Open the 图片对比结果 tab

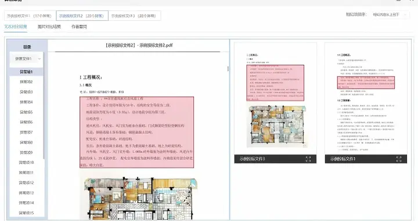(49, 27)
